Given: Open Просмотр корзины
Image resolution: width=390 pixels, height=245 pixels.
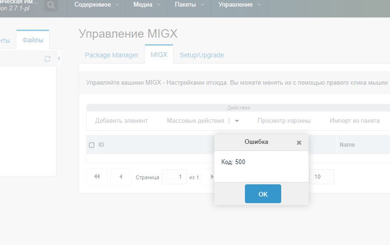Looking at the screenshot, I should click(284, 121).
